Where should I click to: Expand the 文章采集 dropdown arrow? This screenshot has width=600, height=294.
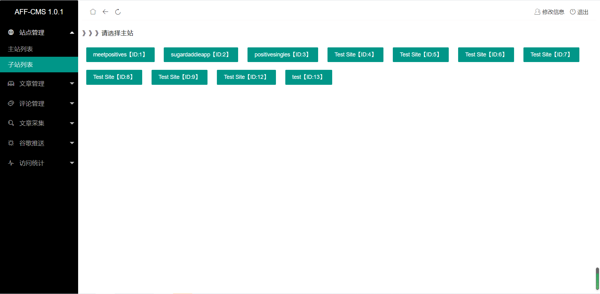(x=72, y=123)
